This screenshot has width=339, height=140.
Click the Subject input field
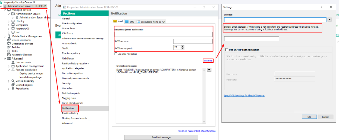pyautogui.click(x=275, y=19)
